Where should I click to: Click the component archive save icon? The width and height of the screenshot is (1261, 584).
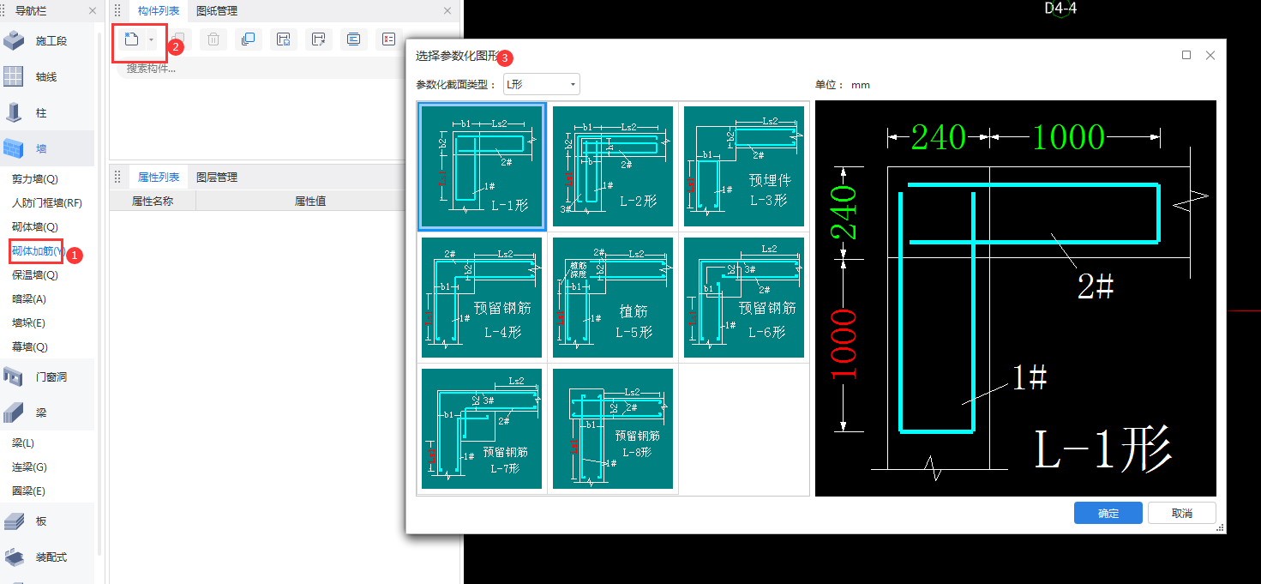(284, 39)
